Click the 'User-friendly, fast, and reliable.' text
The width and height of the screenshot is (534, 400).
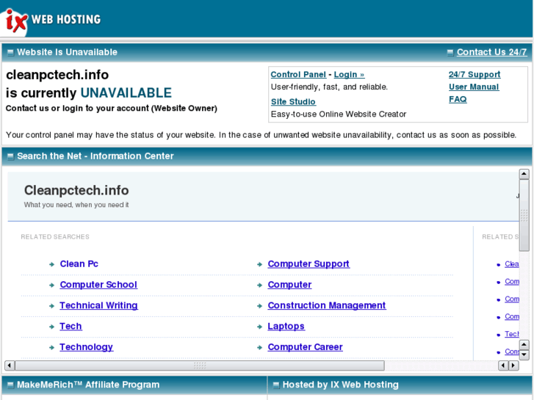tap(329, 87)
